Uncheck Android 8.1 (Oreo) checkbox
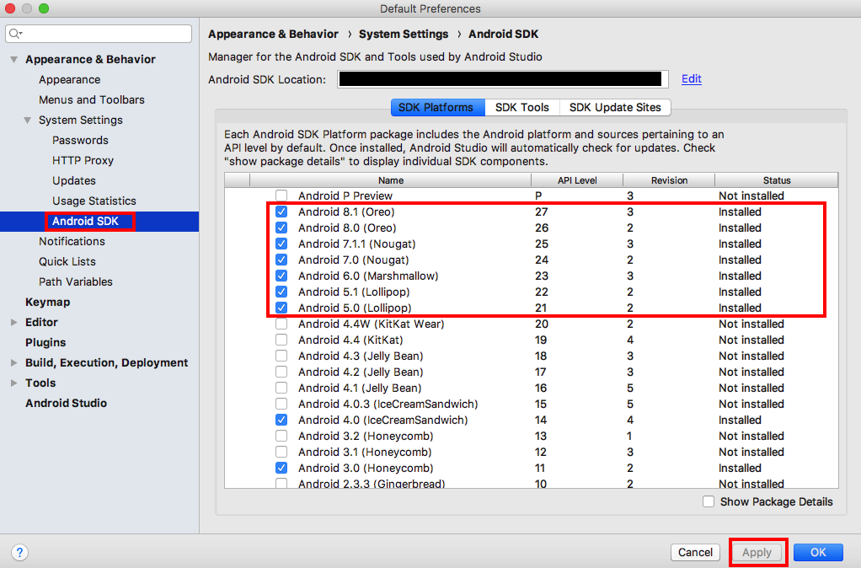861x568 pixels. click(281, 212)
